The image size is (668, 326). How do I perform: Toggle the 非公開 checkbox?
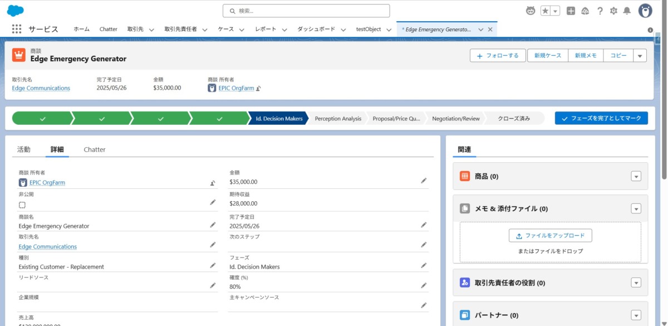point(22,205)
